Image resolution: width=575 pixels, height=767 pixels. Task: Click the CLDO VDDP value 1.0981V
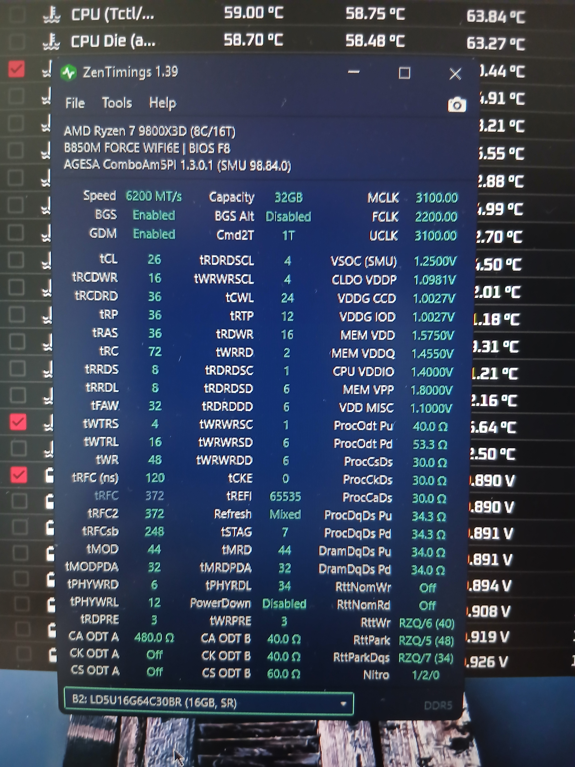(434, 281)
